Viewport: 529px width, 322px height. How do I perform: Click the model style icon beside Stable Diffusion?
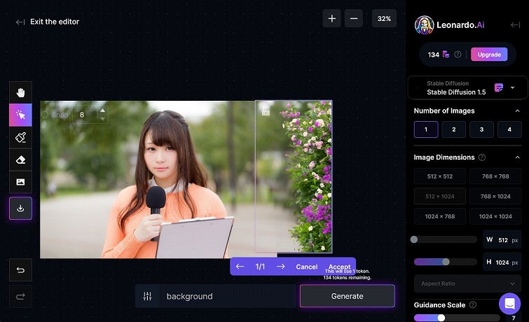[x=499, y=87]
